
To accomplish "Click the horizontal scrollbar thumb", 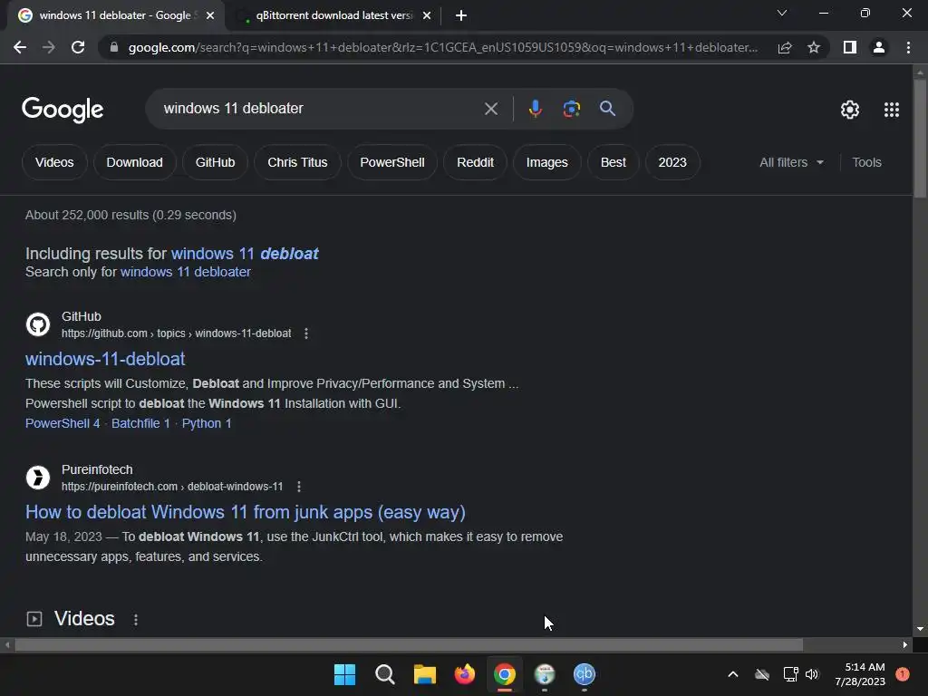I will point(409,645).
